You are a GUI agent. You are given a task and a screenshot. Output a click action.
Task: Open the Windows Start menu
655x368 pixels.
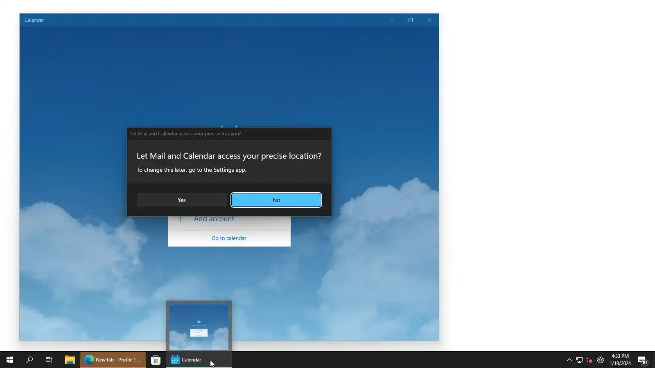(10, 360)
